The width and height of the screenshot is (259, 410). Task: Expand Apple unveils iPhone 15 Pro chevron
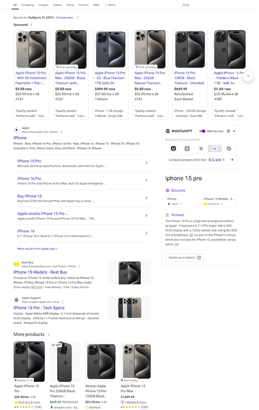[x=146, y=216]
